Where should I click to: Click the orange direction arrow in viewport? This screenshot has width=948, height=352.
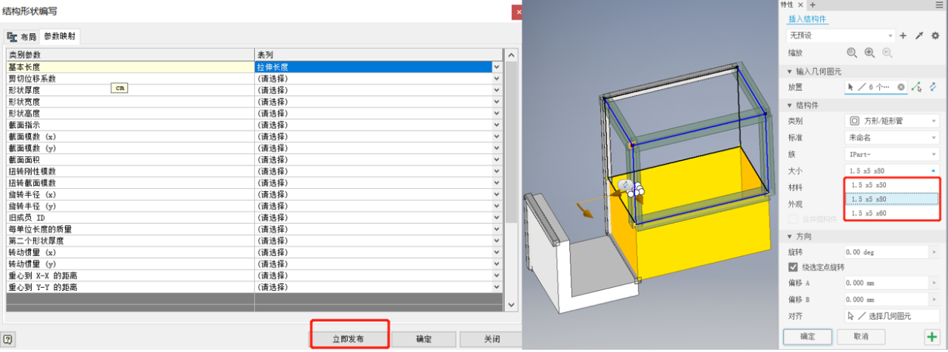(584, 210)
